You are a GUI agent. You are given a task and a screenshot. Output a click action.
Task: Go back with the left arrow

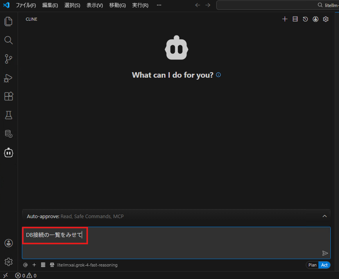197,5
